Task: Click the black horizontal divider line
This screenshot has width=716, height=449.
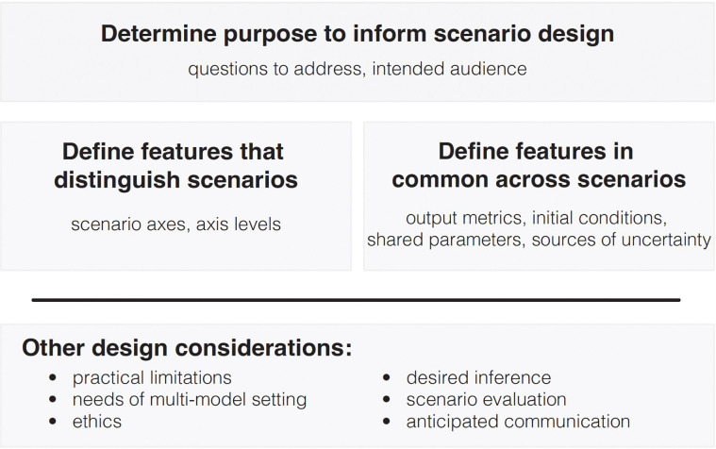Action: click(357, 300)
